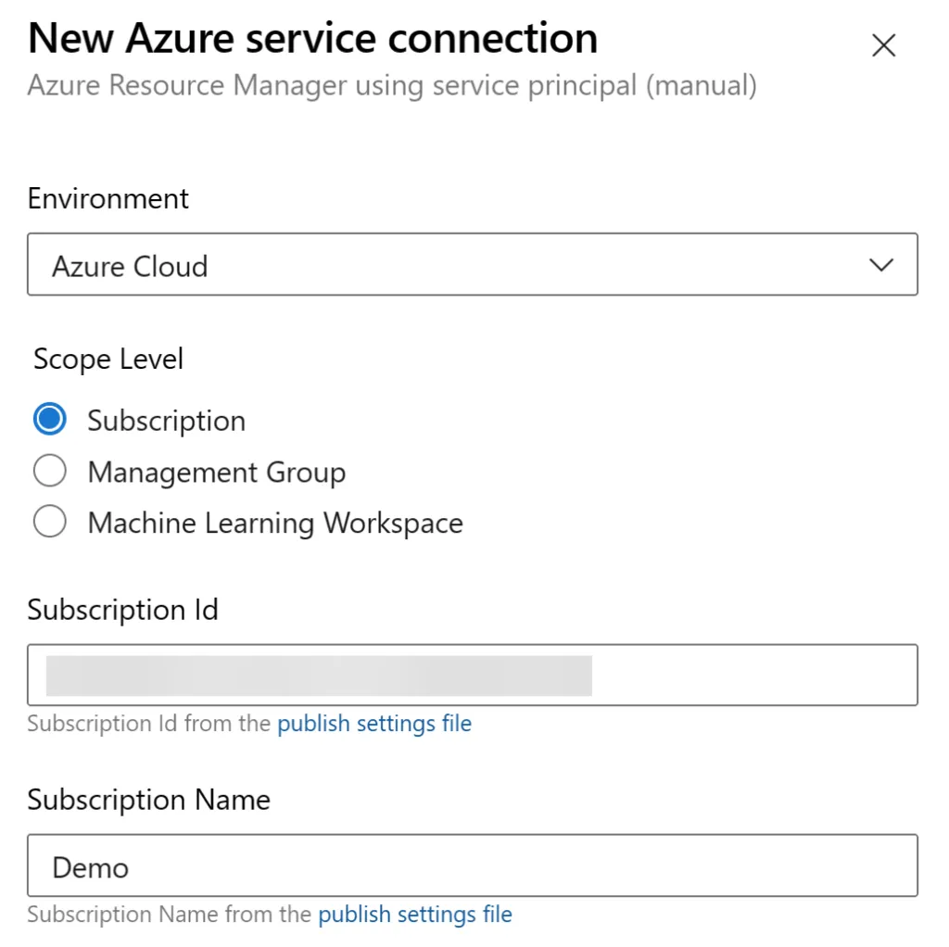Click the filled Subscription radio indicator
This screenshot has width=949, height=947.
coord(49,419)
